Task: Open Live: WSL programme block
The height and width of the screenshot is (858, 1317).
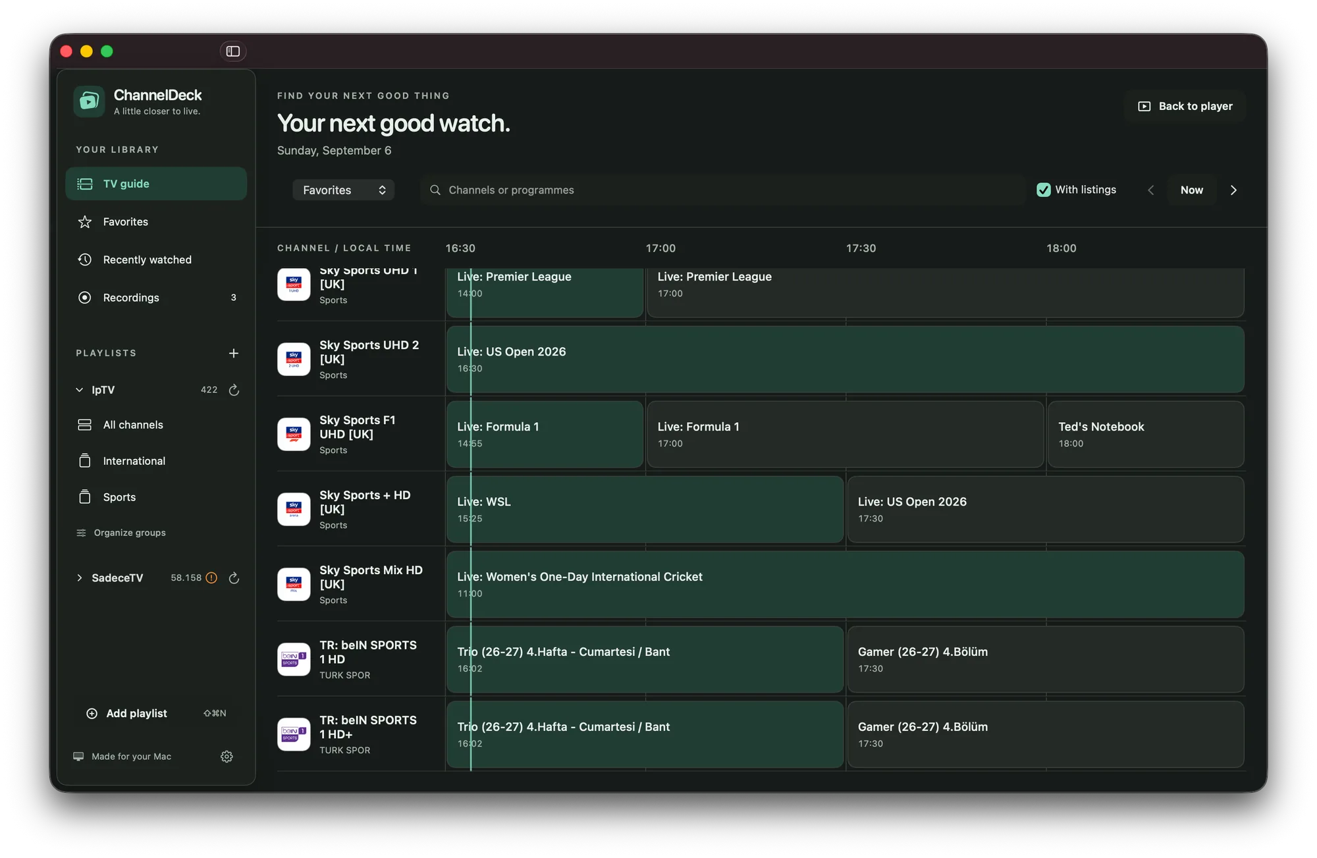Action: tap(645, 510)
